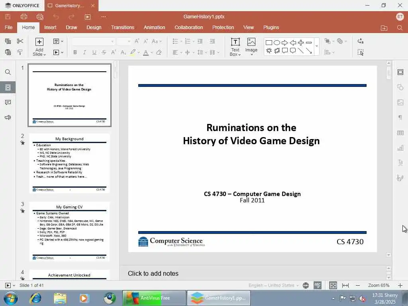Screen dimensions: 408x306
Task: Open the line spacing dropdown
Action: (x=206, y=52)
